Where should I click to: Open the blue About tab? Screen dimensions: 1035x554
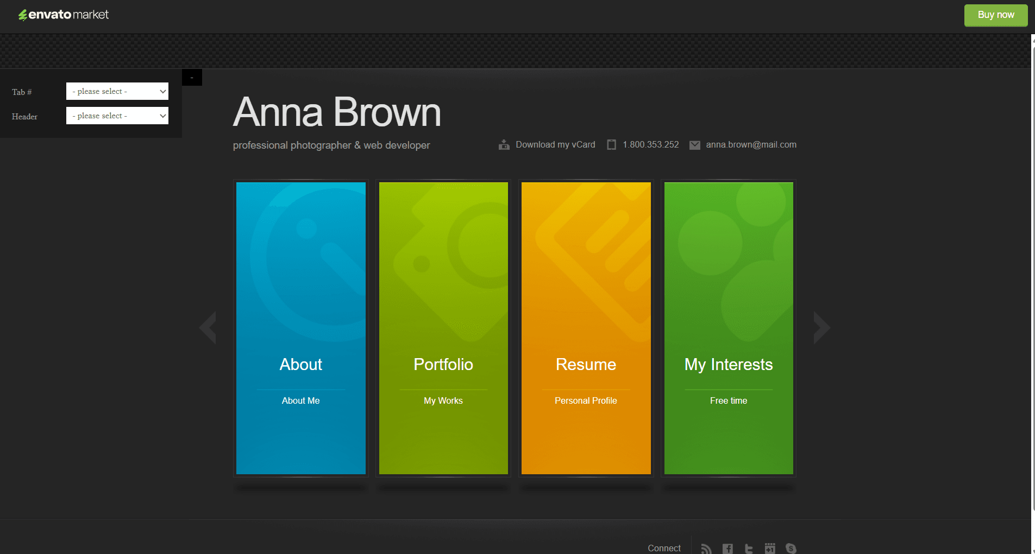(x=301, y=328)
